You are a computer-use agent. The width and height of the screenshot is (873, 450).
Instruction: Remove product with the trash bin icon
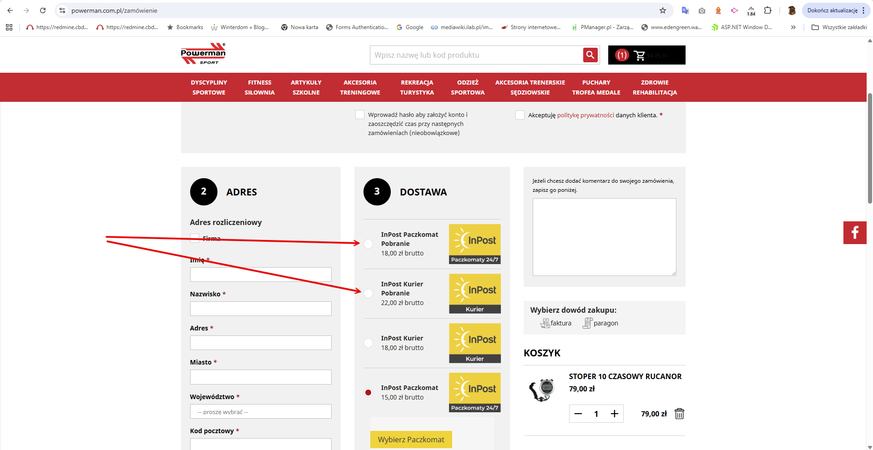679,414
